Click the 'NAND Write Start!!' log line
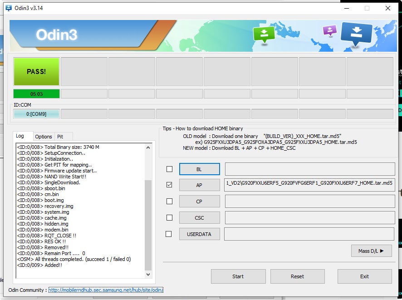402x300 pixels. (x=52, y=177)
